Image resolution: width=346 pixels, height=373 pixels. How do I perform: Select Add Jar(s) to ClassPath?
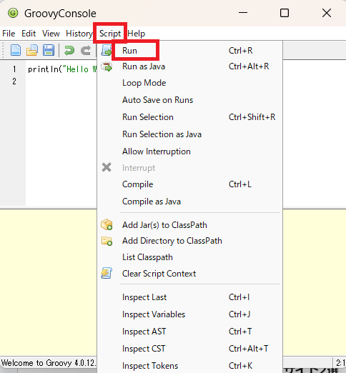click(x=189, y=225)
